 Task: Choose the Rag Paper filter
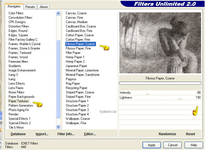73,84
